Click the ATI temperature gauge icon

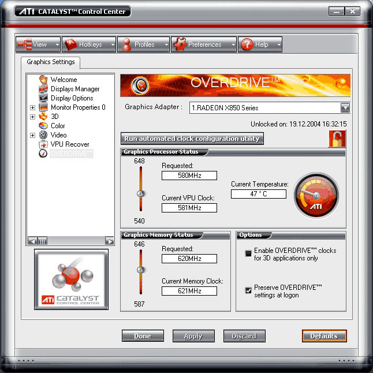[x=316, y=196]
